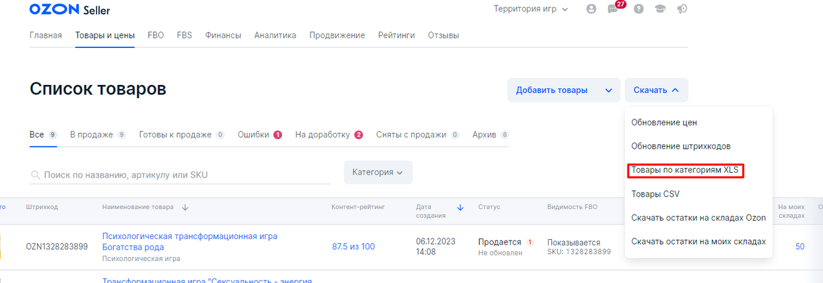Open Психологическая трансформационная игра Богатства рода link
Image resolution: width=823 pixels, height=283 pixels.
point(190,241)
